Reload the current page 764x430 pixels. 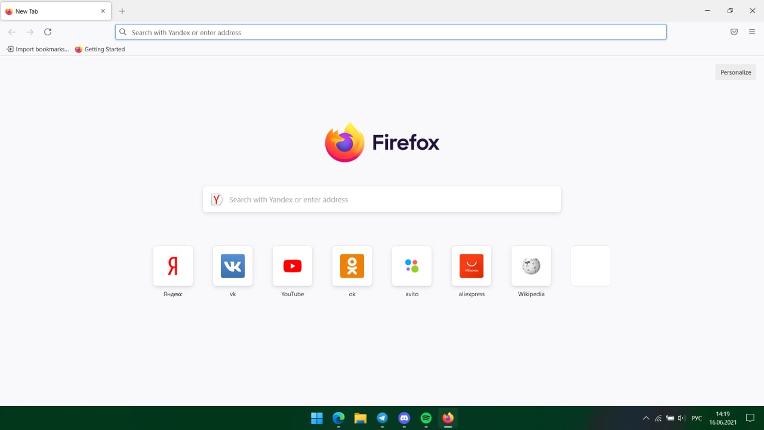48,32
